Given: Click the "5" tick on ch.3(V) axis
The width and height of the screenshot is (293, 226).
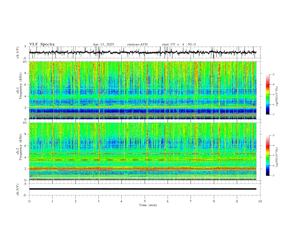Looking at the screenshot, I should point(26,184).
